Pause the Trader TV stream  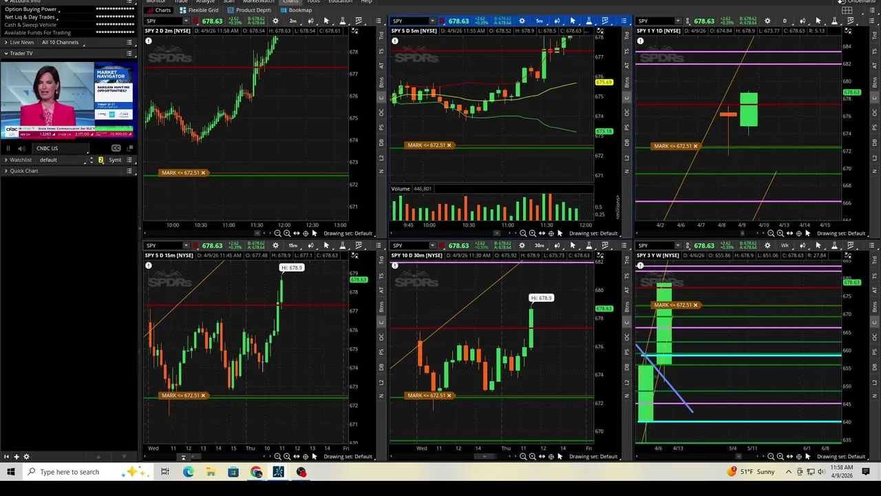[8, 148]
